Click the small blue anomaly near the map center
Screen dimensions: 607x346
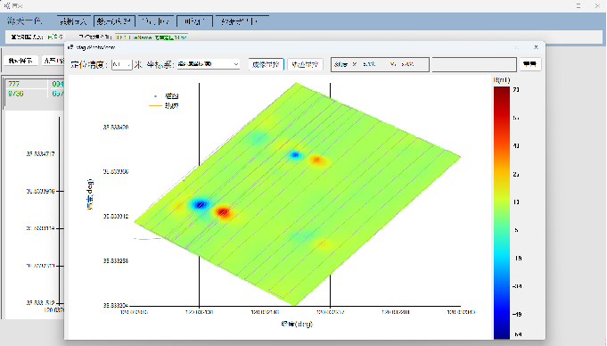click(x=295, y=155)
